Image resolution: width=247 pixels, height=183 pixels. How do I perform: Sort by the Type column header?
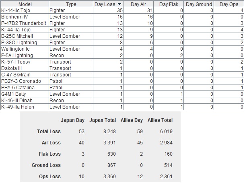(x=71, y=4)
